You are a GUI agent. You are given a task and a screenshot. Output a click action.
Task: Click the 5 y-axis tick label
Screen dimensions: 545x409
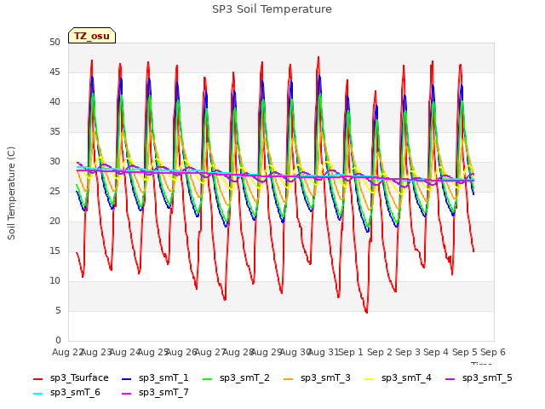[58, 310]
